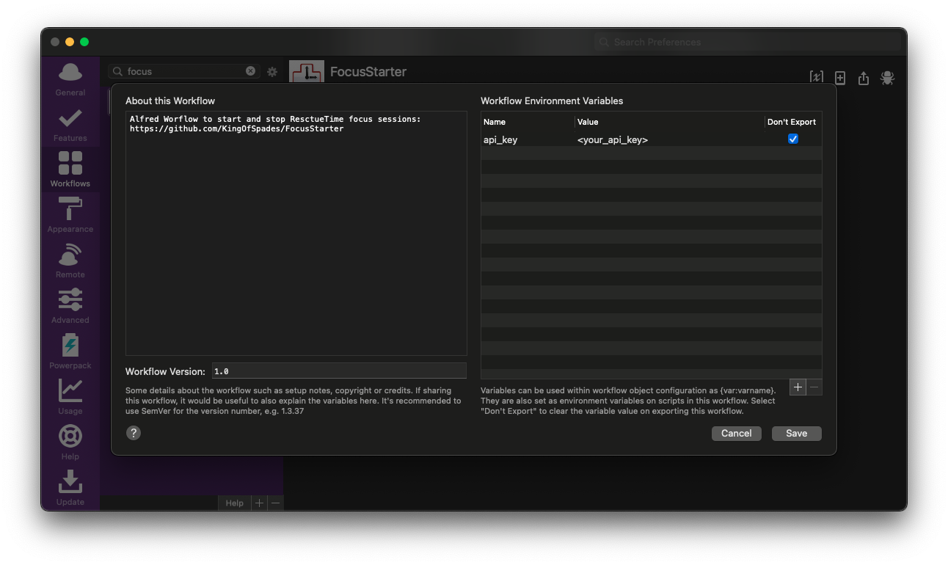Click the Search Preferences field
This screenshot has width=948, height=565.
tap(748, 42)
